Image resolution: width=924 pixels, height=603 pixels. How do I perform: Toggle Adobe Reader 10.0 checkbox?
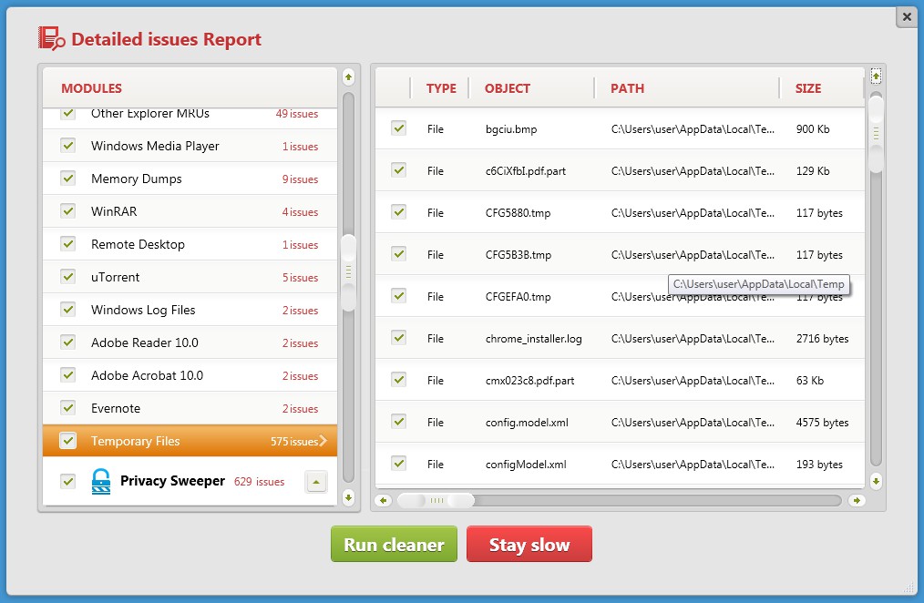coord(68,342)
